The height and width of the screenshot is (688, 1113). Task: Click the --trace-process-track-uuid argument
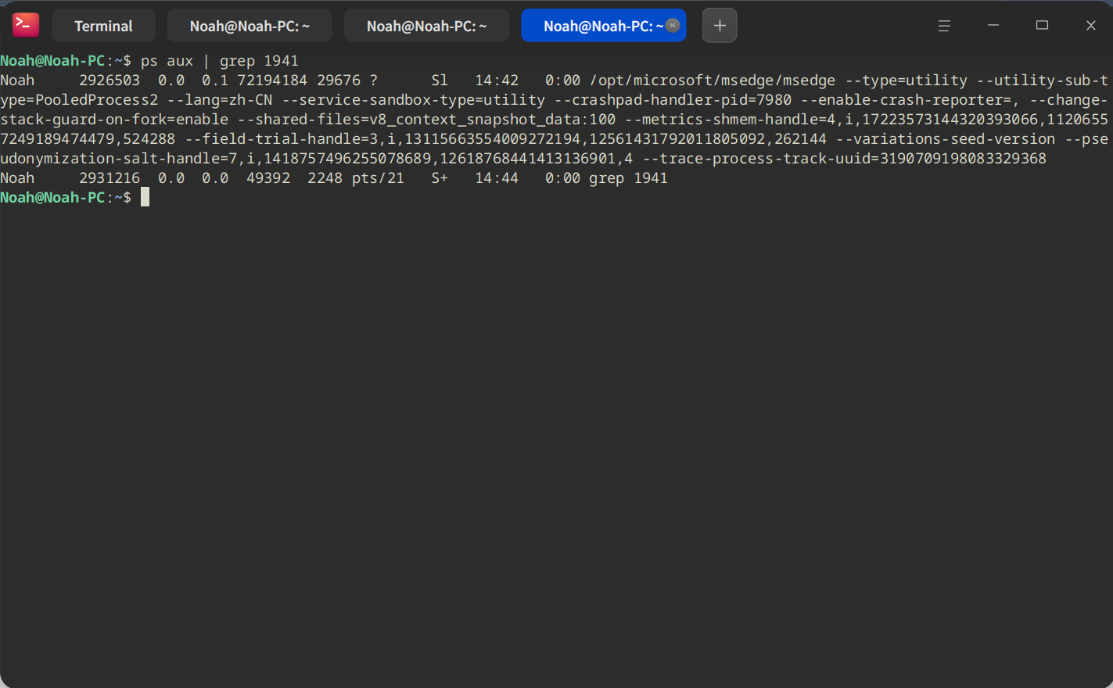[x=845, y=159]
